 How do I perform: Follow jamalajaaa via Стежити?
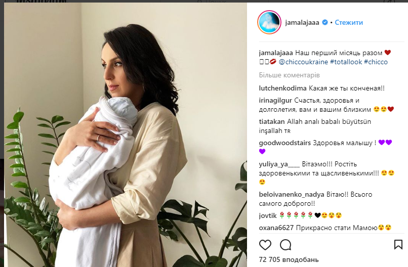(349, 22)
